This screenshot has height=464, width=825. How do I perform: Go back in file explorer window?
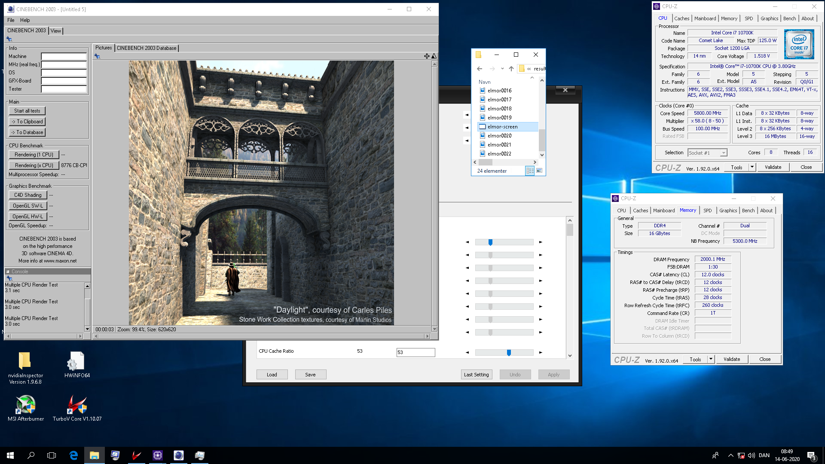pos(480,69)
